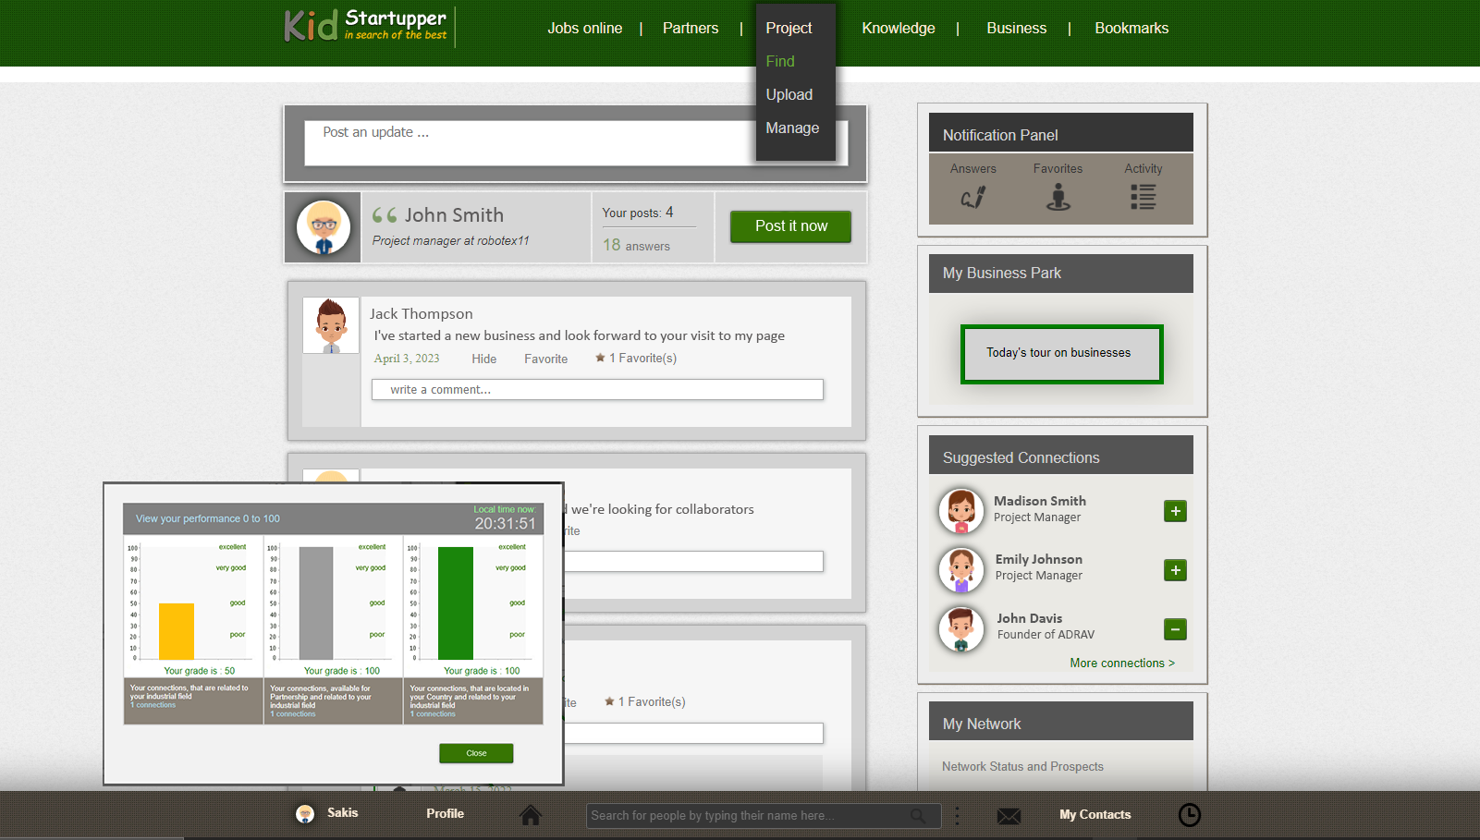This screenshot has width=1480, height=840.
Task: Open Emily Johnson's name link
Action: (1039, 559)
